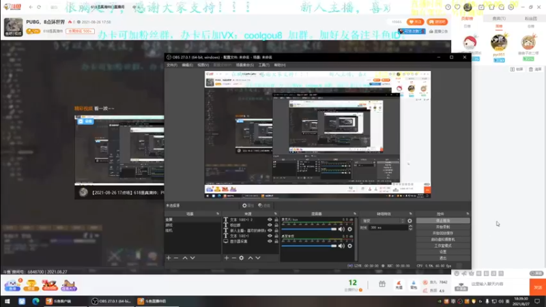The height and width of the screenshot is (307, 546).
Task: Click the second-to-last button in OBS Controls
Action: tap(442, 252)
